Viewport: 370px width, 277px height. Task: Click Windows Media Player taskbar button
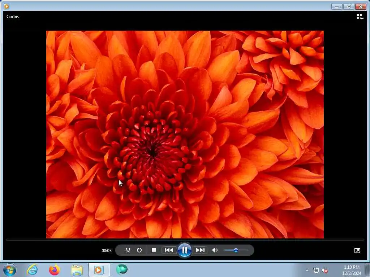click(99, 270)
